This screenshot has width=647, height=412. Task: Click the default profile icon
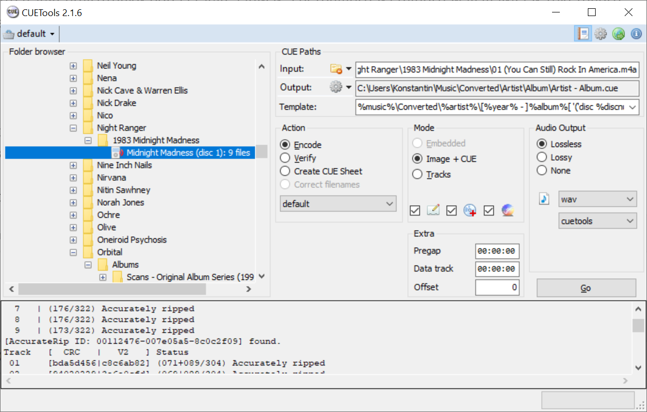pyautogui.click(x=9, y=34)
